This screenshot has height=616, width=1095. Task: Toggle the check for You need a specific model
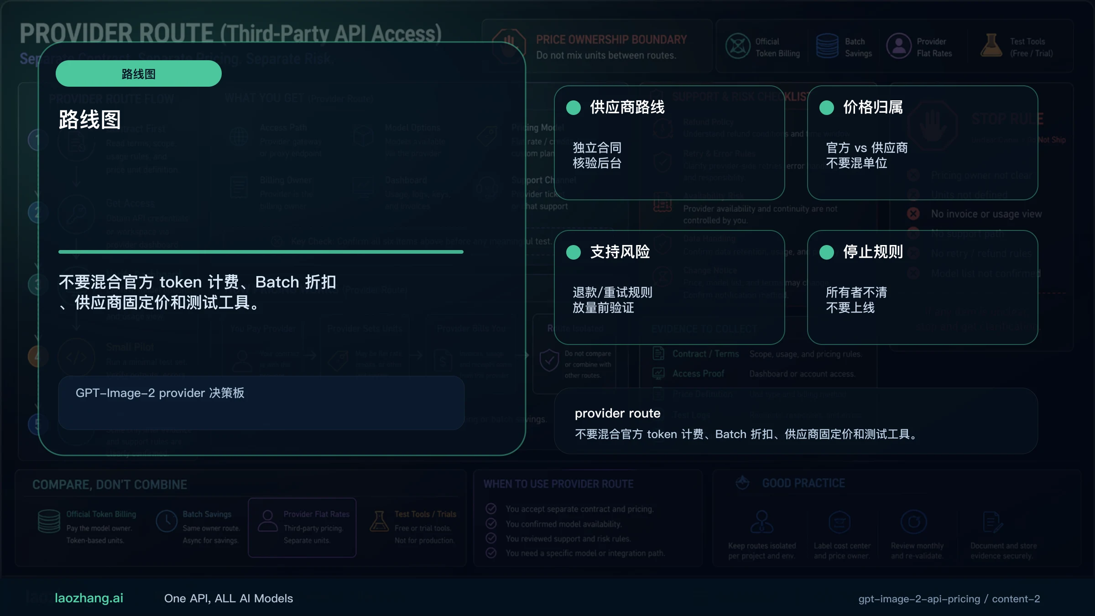point(491,553)
